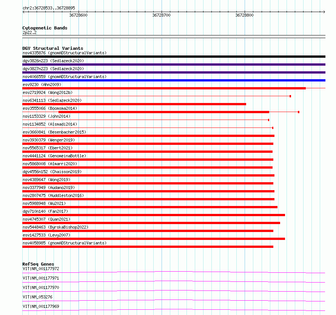The width and height of the screenshot is (336, 315).
Task: Open variant esv2719924 (Wong2012b) label
Action: (48, 92)
